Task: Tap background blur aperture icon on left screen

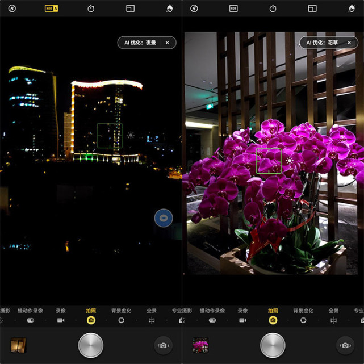Action: [x=121, y=320]
